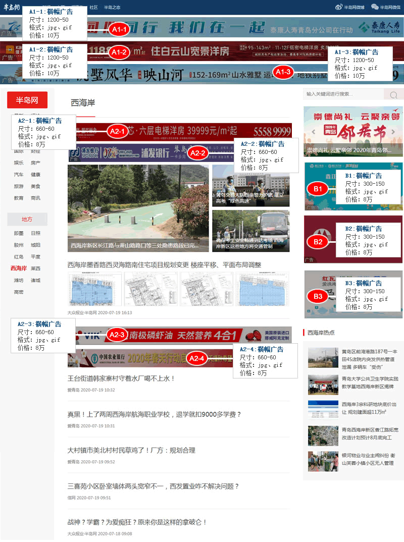
Task: Click the 半岛网 logo in top bar
Action: (x=12, y=7)
